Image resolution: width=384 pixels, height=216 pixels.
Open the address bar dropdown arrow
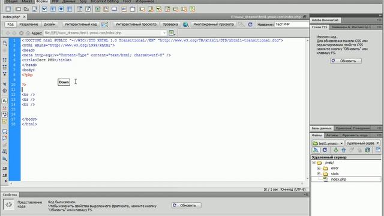(164, 33)
